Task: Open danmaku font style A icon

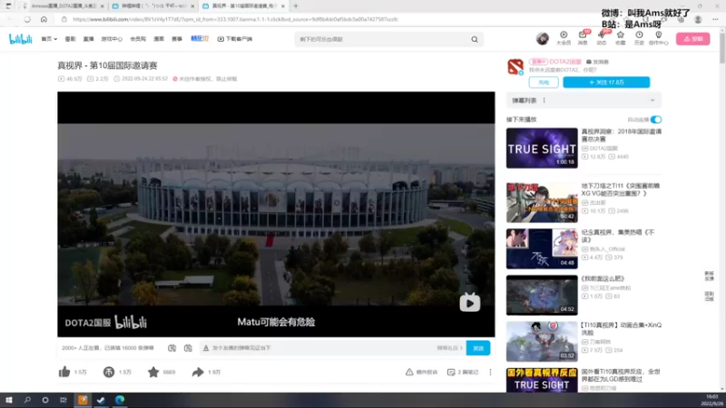Action: coord(206,348)
